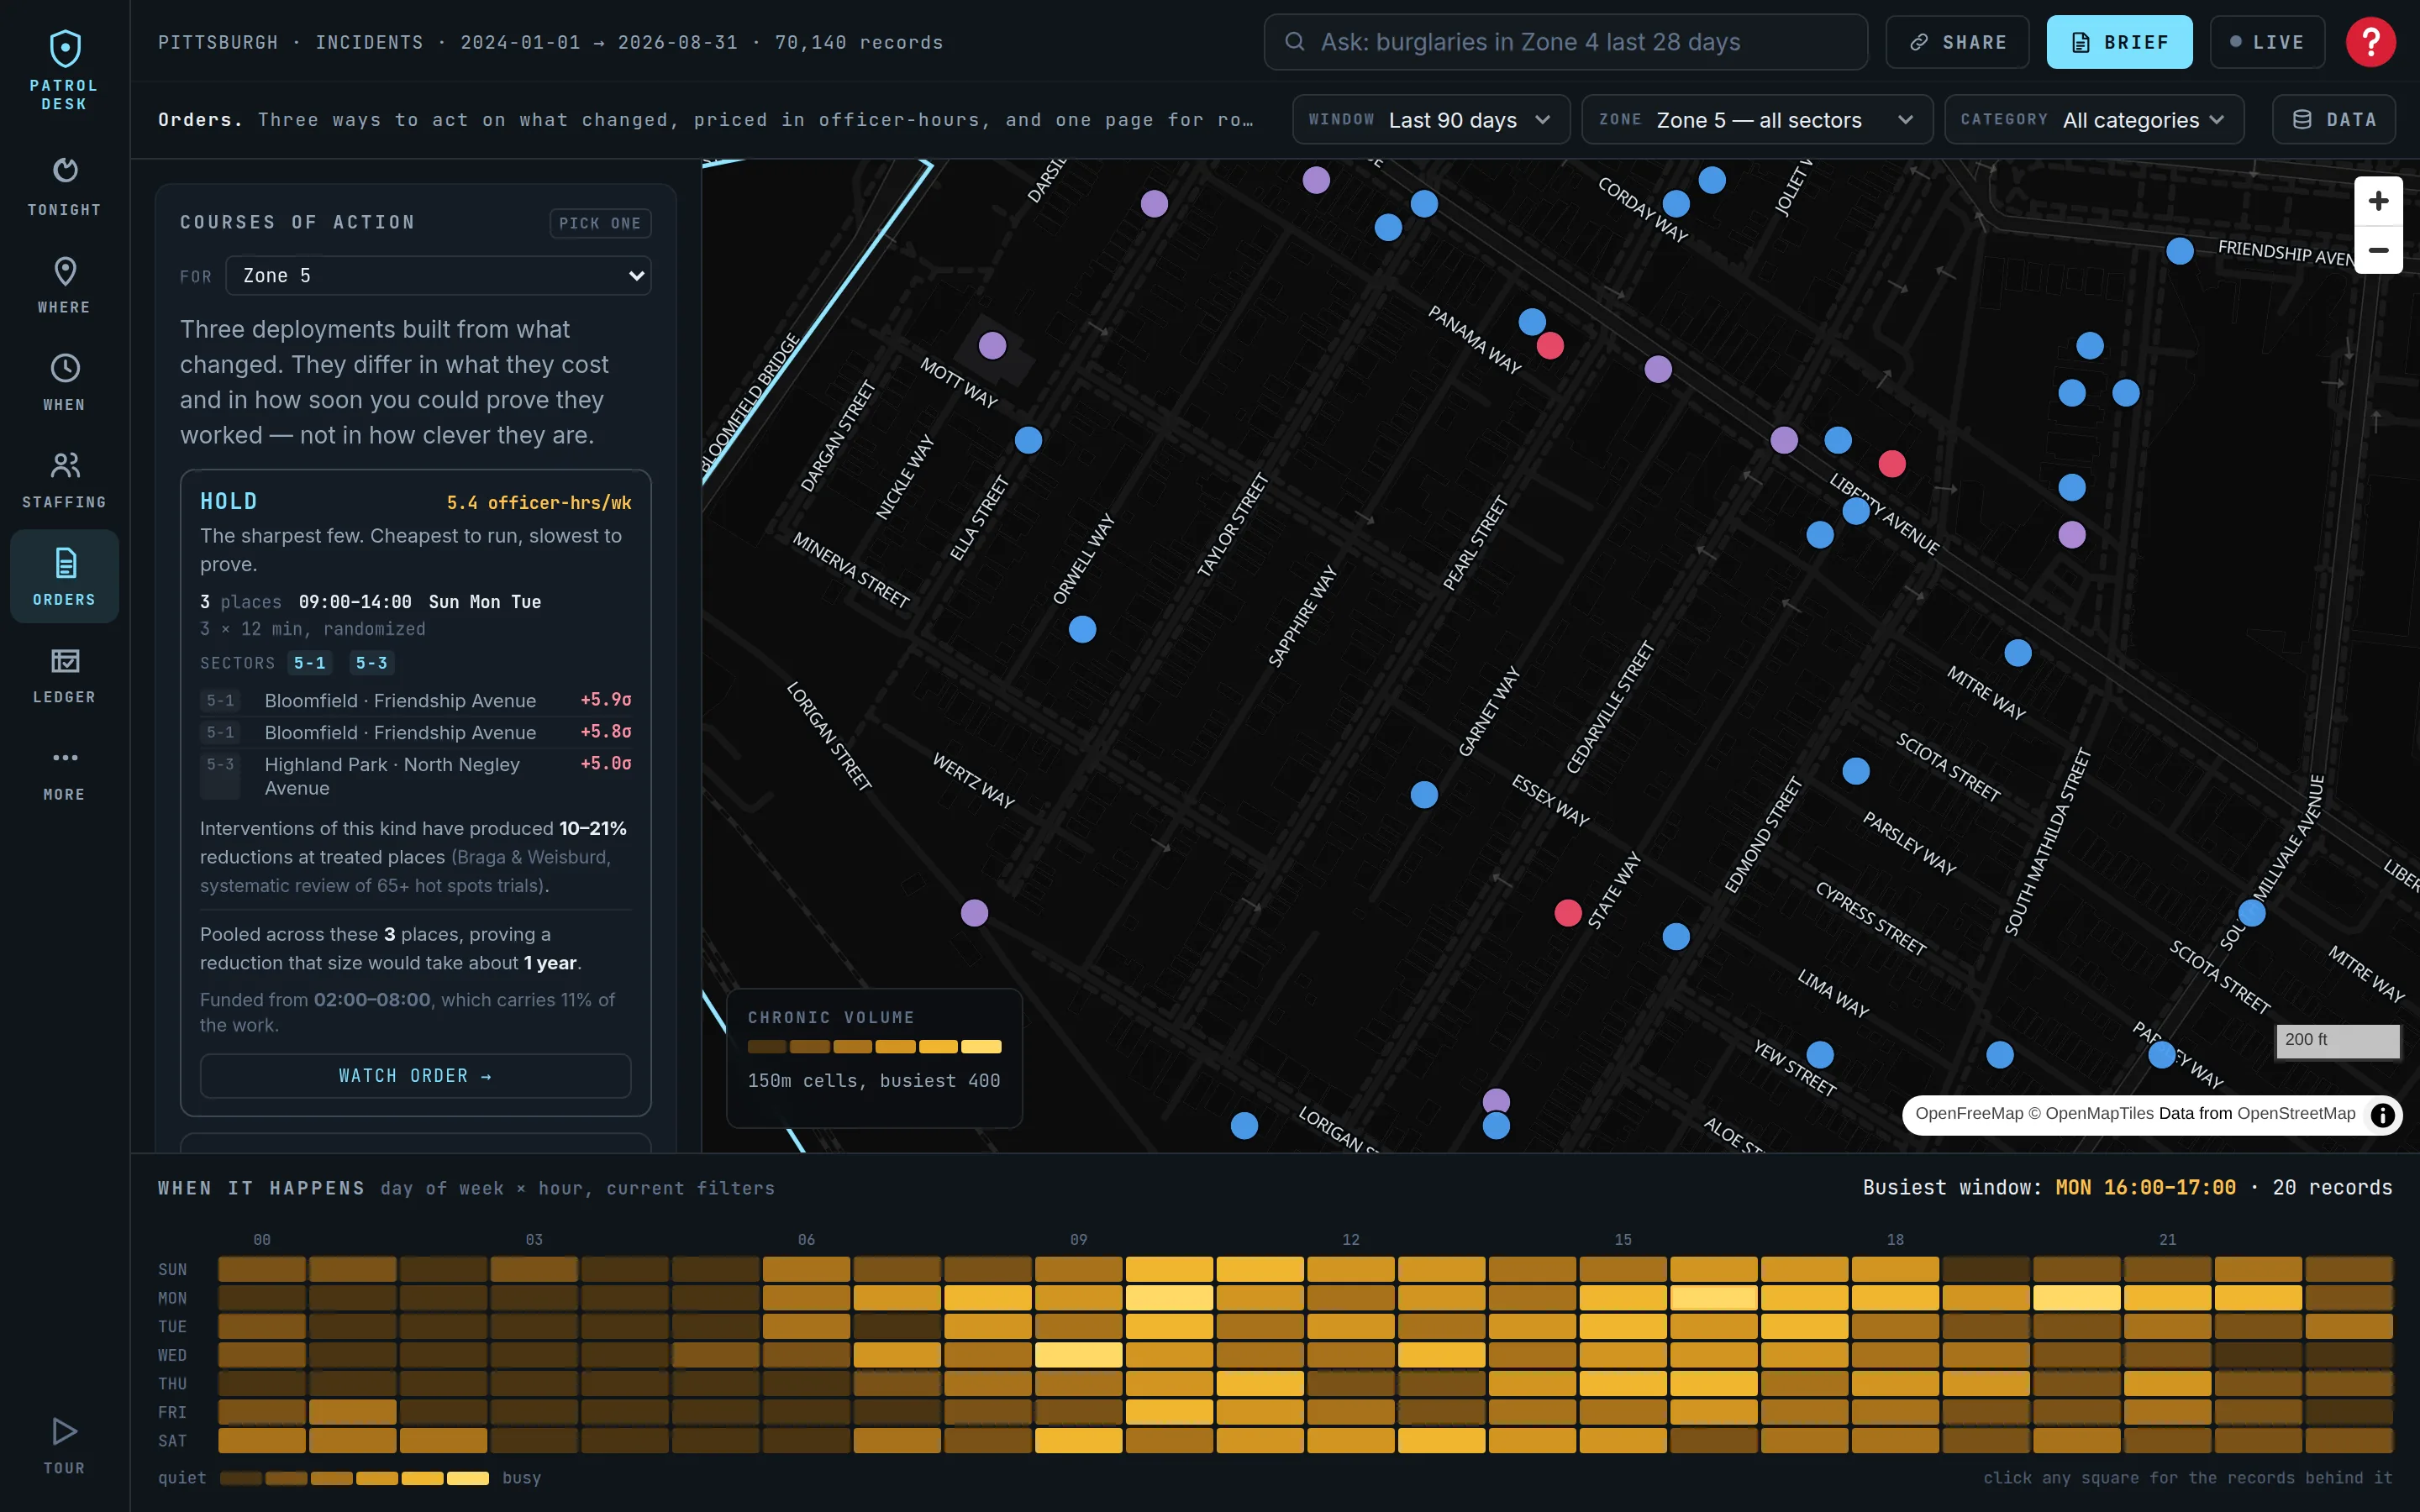Click the brightest quiet-busy legend swatch

click(467, 1478)
